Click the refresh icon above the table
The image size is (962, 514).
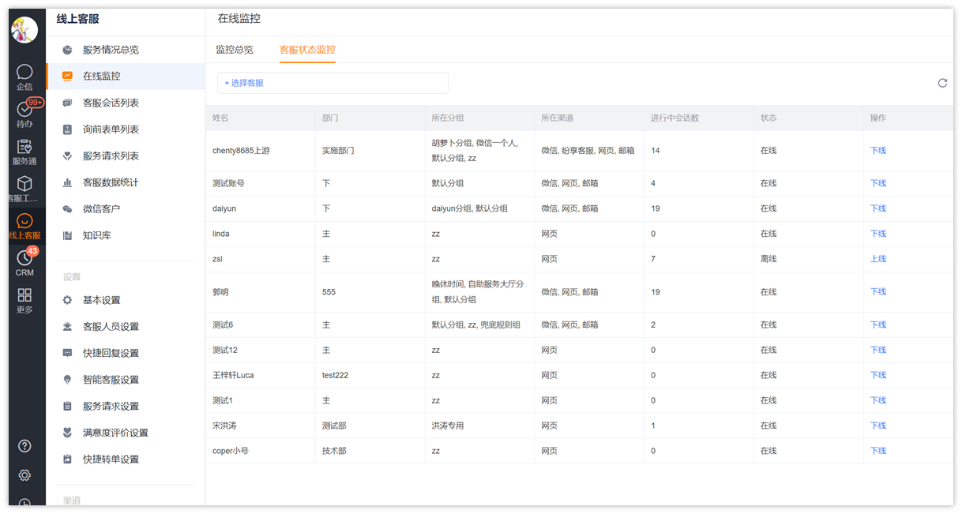tap(942, 83)
